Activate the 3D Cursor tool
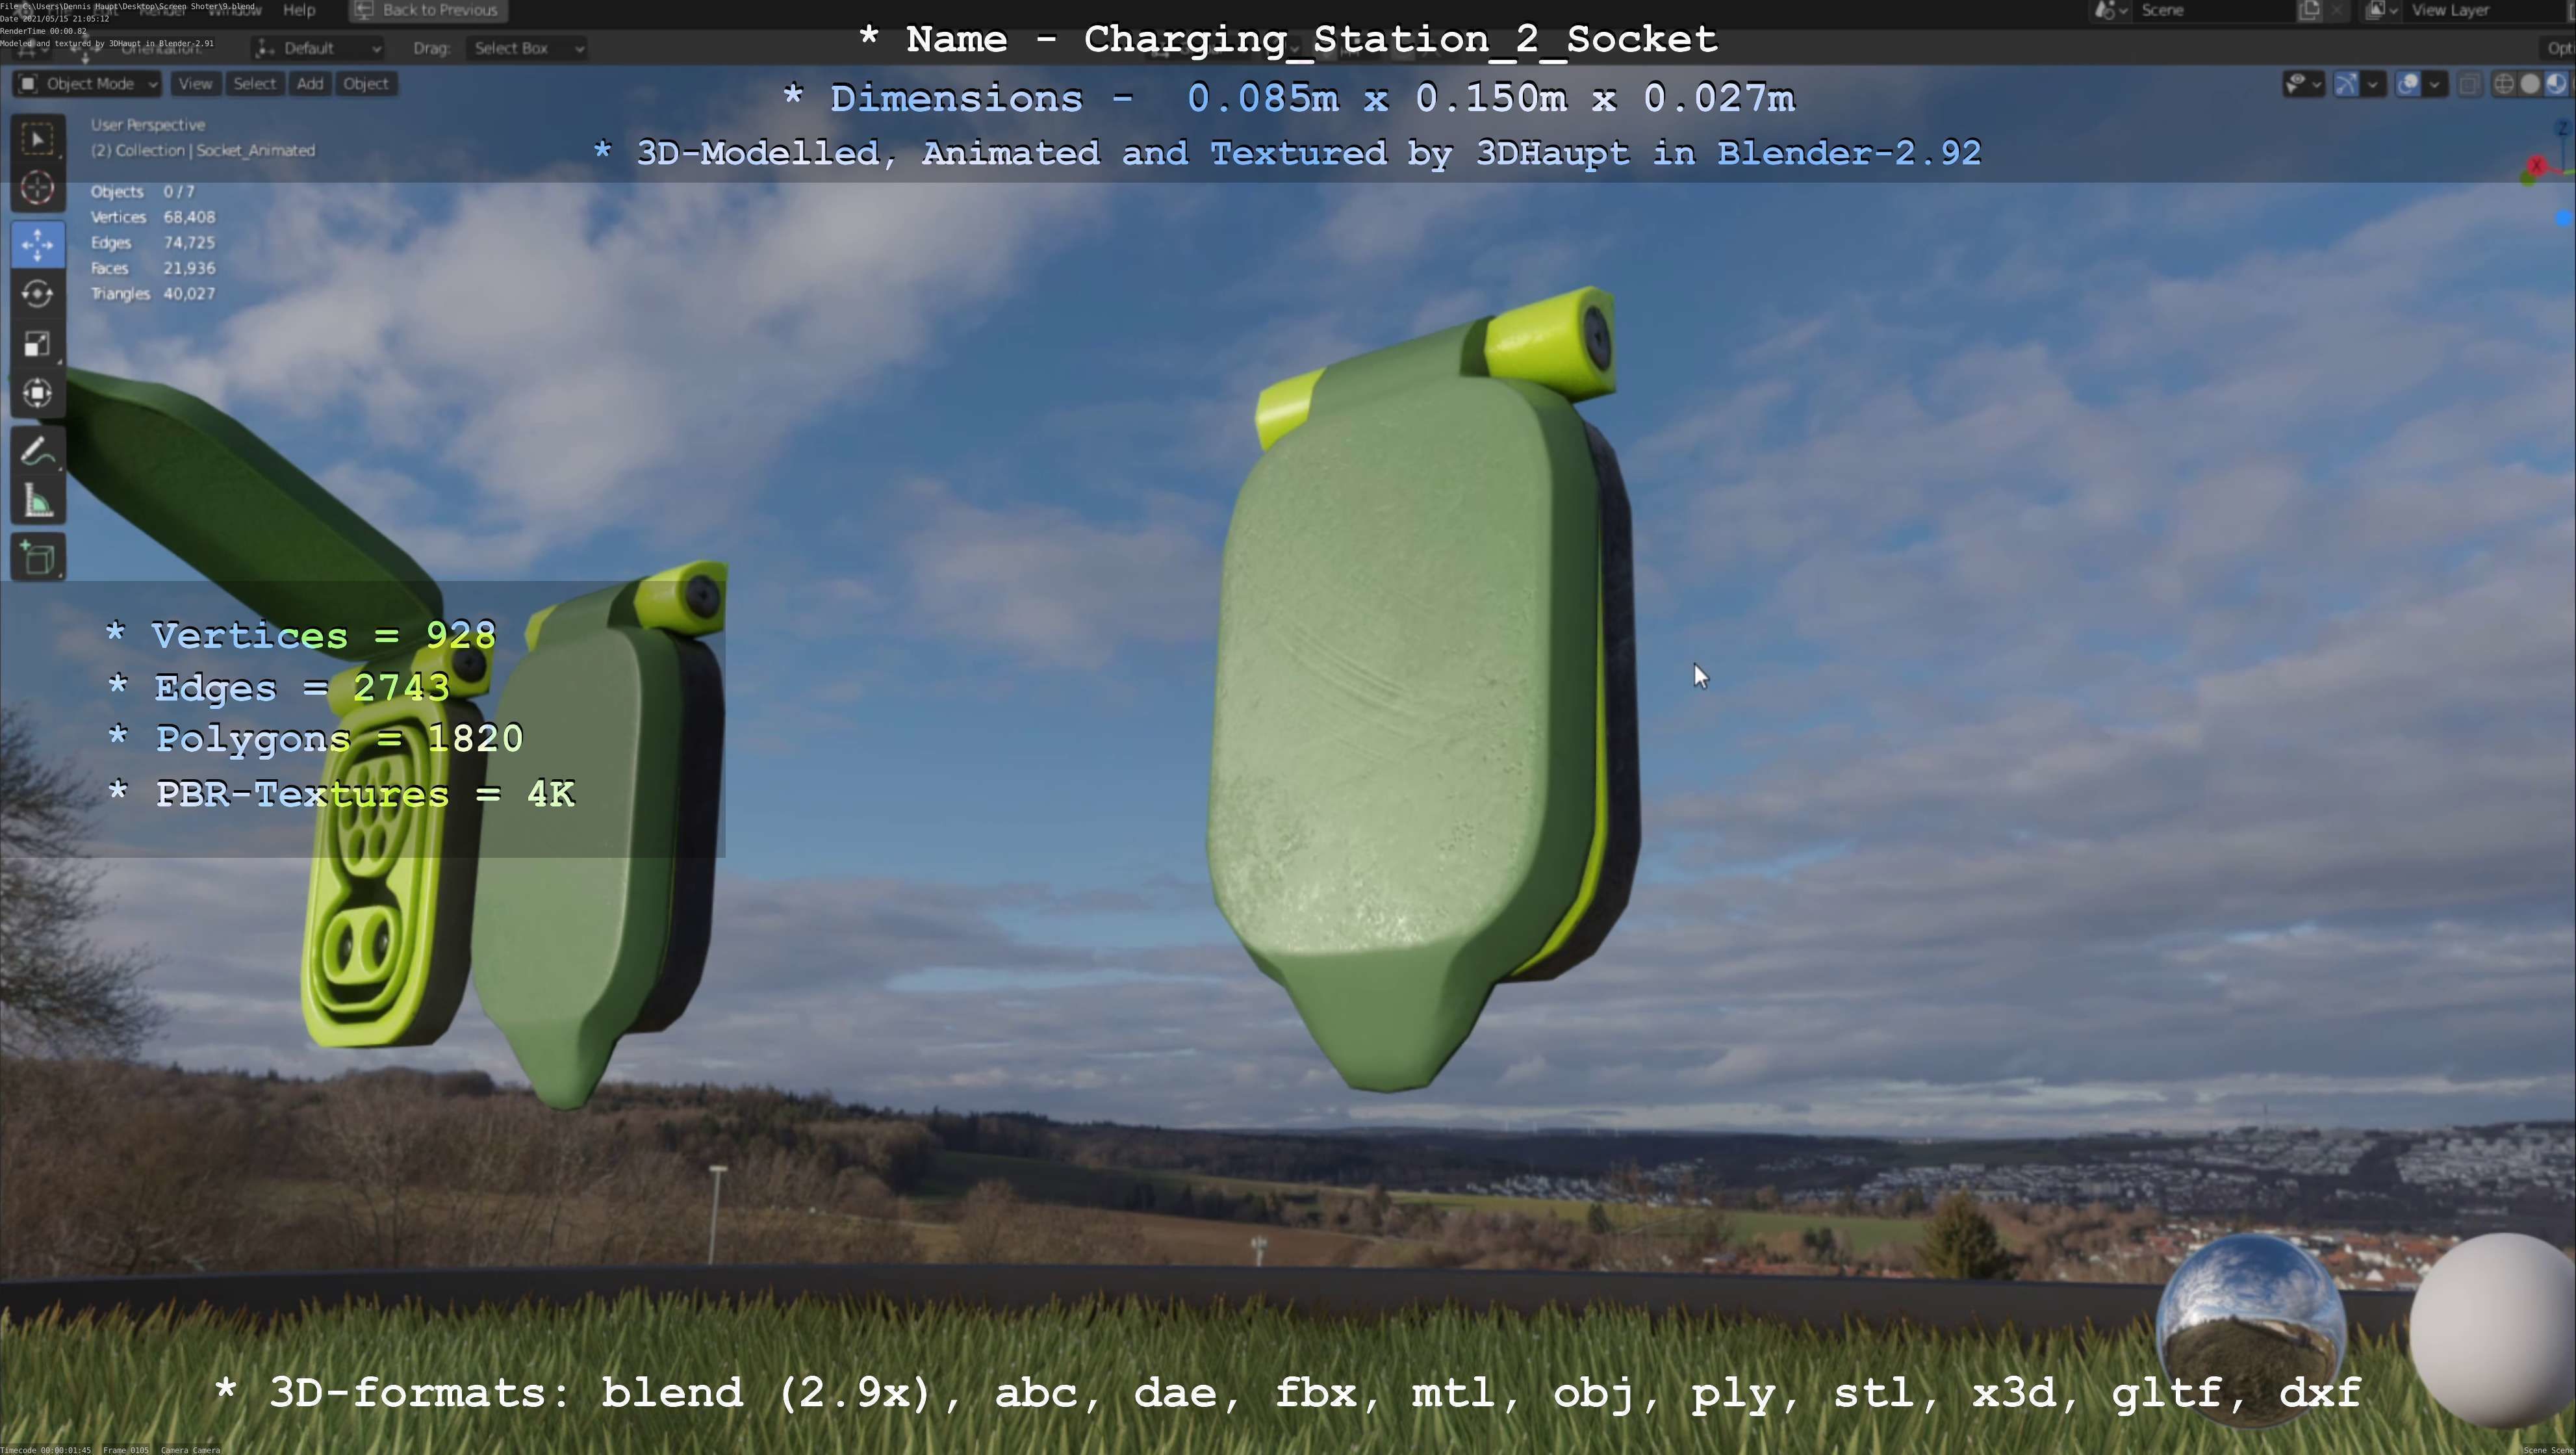This screenshot has width=2576, height=1455. tap(38, 188)
